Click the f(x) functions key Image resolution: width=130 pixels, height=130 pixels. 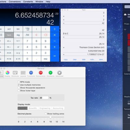pos(27,35)
